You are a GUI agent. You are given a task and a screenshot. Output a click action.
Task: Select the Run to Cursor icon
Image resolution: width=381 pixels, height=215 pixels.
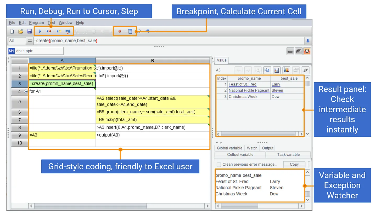coord(59,31)
